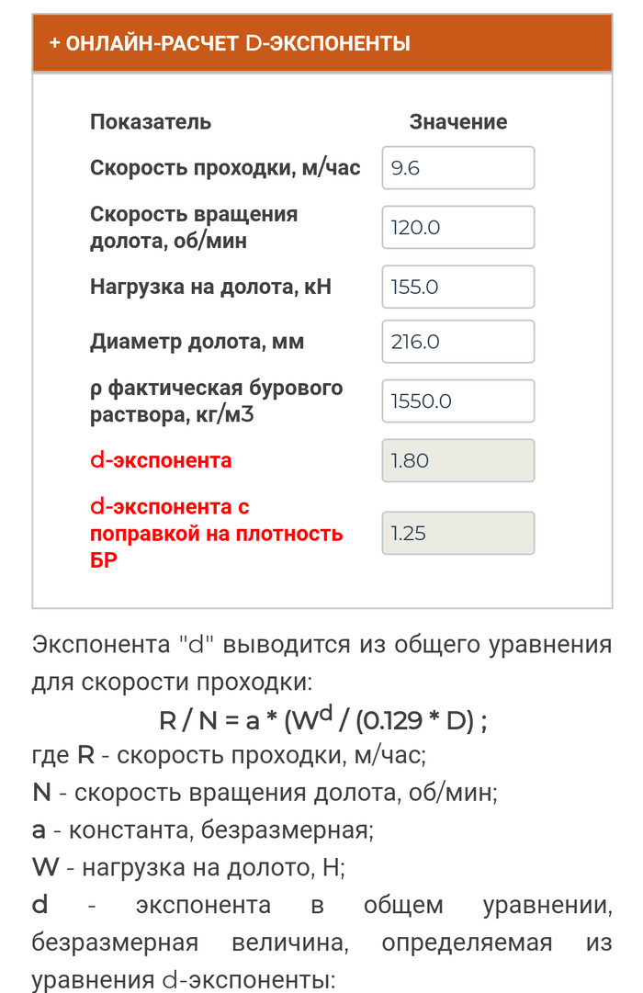This screenshot has width=643, height=993.
Task: Select the Нагрузка на долота input box
Action: tap(457, 287)
